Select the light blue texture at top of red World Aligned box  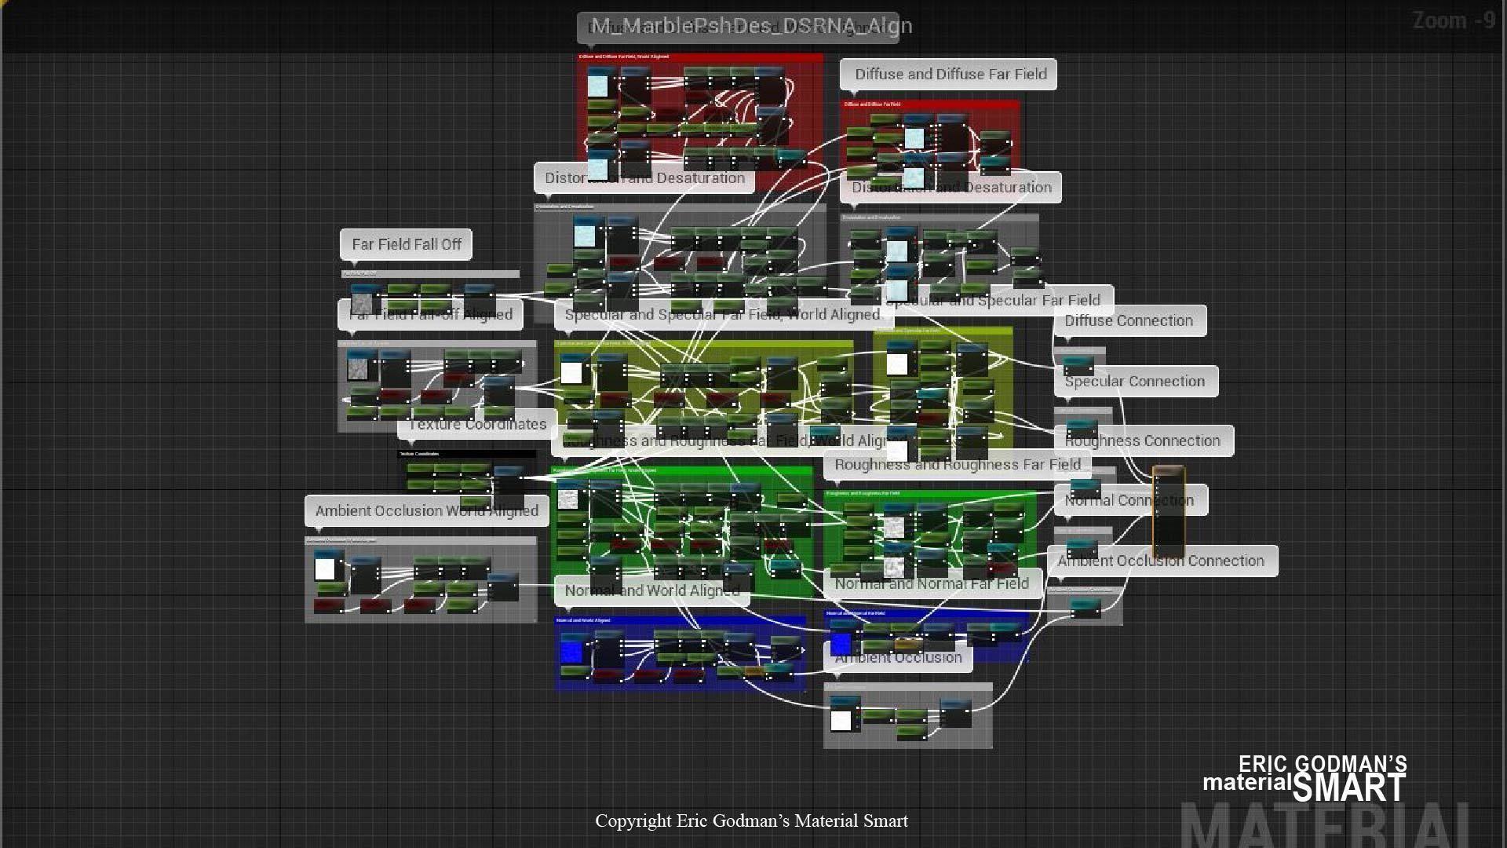(x=598, y=86)
